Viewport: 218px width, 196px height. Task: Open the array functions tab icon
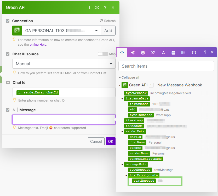(183, 52)
